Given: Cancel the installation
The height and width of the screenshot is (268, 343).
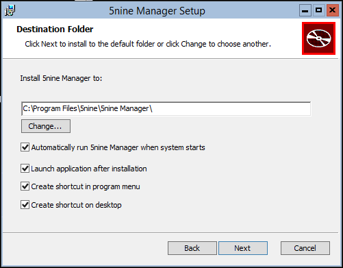Looking at the screenshot, I should click(305, 248).
